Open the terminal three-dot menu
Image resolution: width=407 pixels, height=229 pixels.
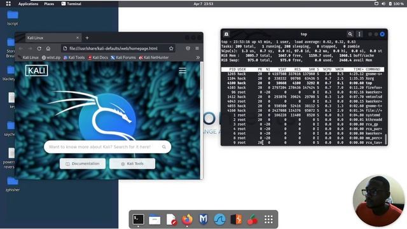(359, 34)
